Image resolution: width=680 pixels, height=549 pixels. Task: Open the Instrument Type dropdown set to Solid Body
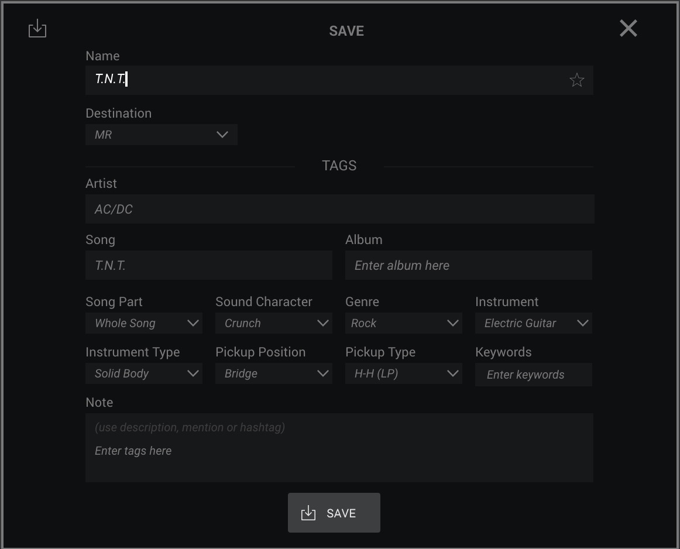[144, 373]
